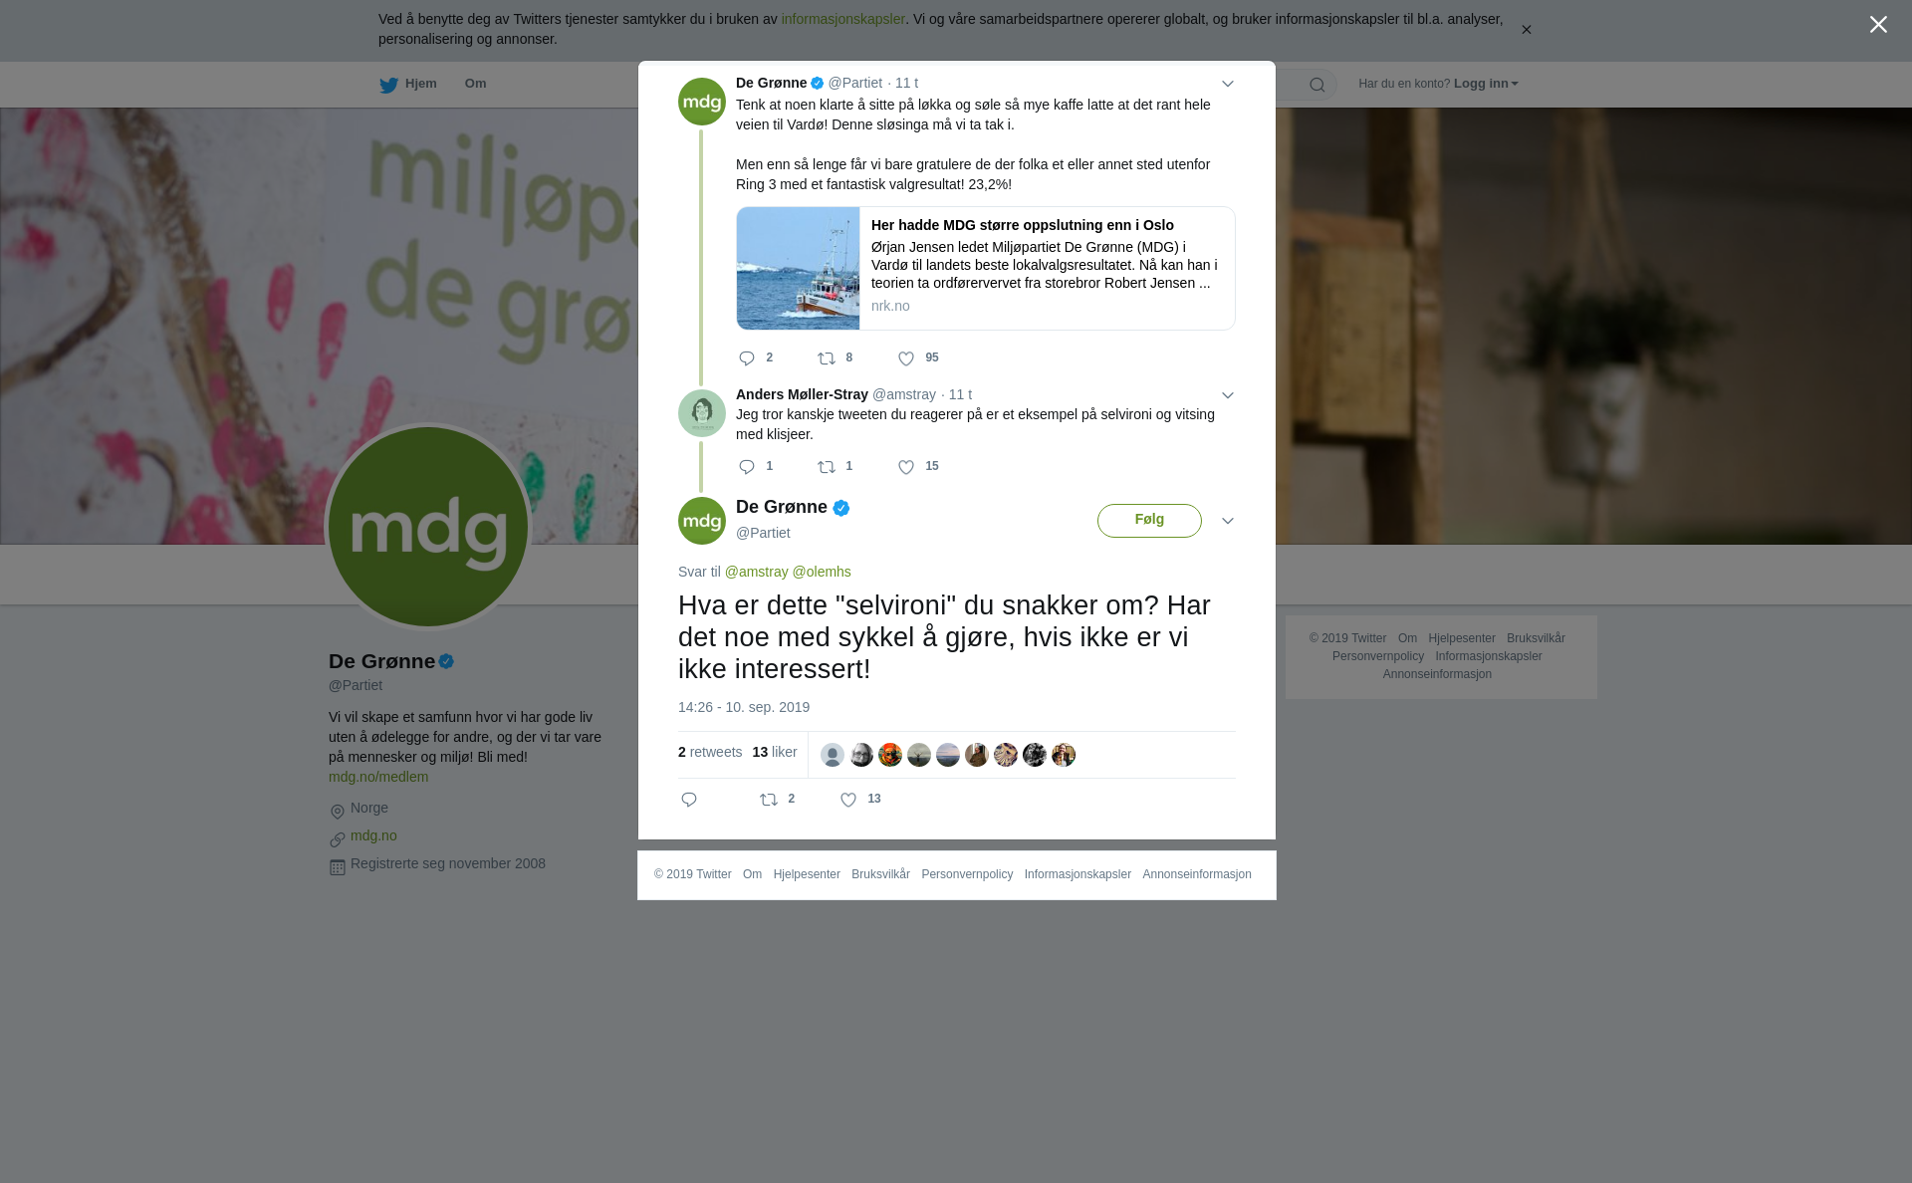Reply to the main De Grønne tweet
The height and width of the screenshot is (1183, 1912).
tap(689, 800)
